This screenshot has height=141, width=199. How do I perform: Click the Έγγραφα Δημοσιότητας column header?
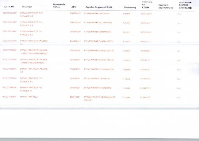166,6
